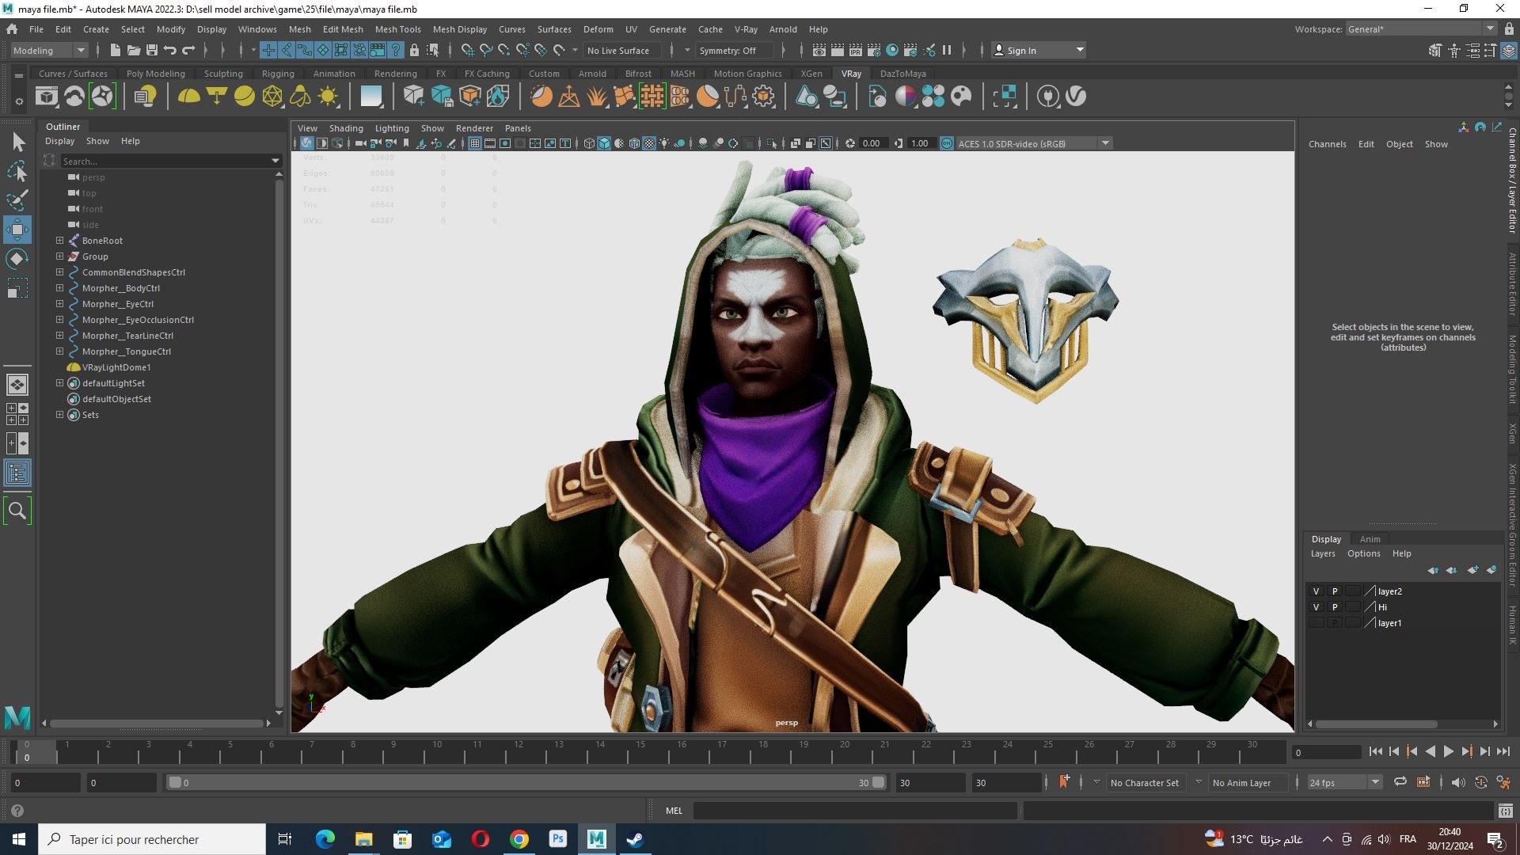
Task: Open the Sign In dropdown
Action: coord(1039,50)
